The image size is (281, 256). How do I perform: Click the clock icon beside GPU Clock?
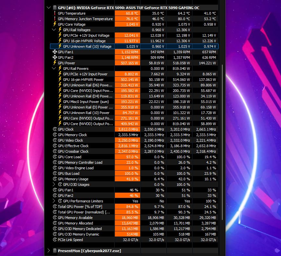click(55, 129)
